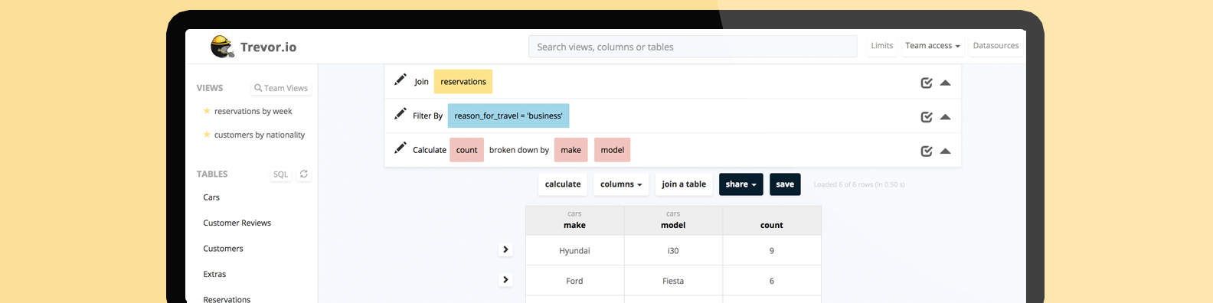Click the Trevor.io brand name
Image resolution: width=1213 pixels, height=303 pixels.
[x=268, y=47]
